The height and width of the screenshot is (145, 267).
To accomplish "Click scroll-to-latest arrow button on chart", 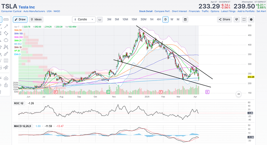I will (239, 94).
